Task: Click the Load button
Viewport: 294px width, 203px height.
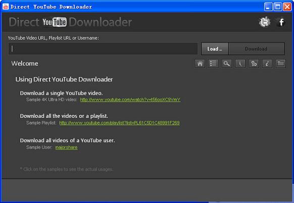Action: 215,49
